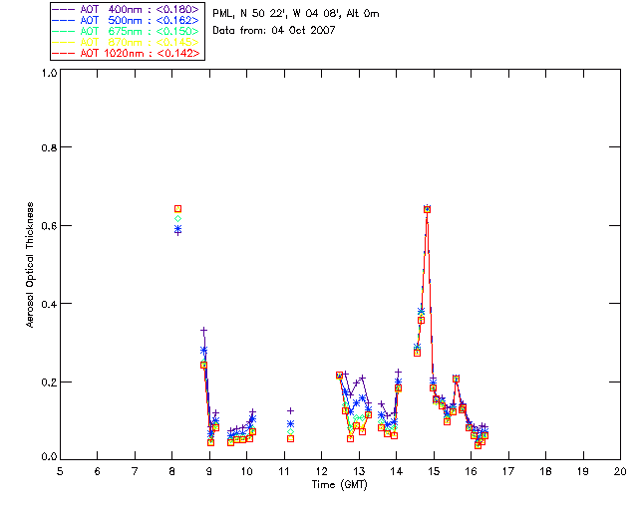Click the AOT 400nm legend entry

tap(127, 9)
